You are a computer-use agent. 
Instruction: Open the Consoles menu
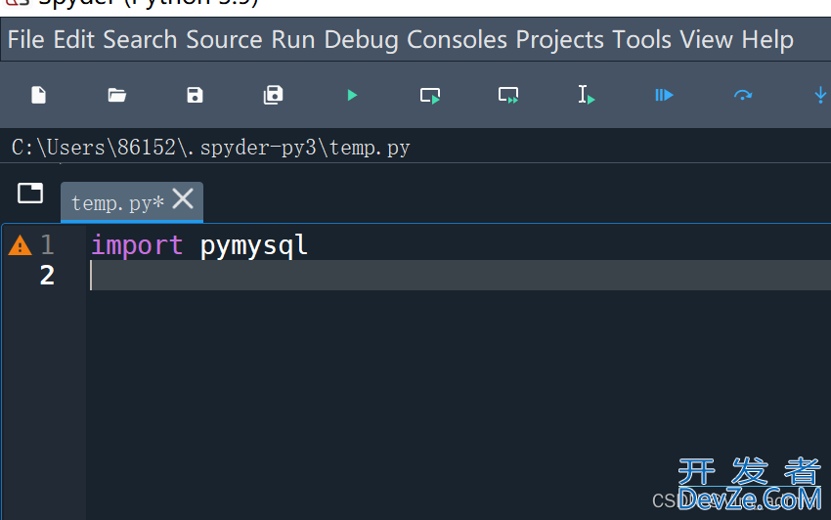tap(457, 40)
